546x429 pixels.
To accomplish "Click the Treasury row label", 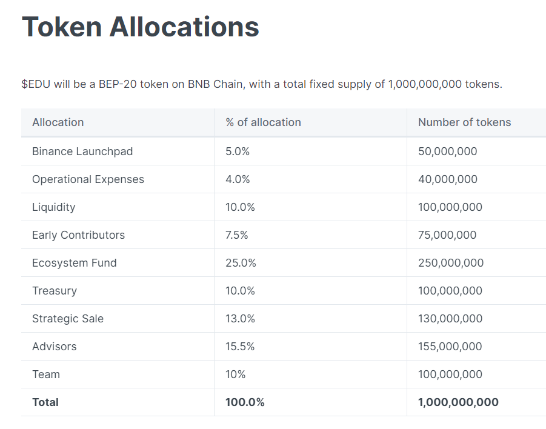I will 55,291.
